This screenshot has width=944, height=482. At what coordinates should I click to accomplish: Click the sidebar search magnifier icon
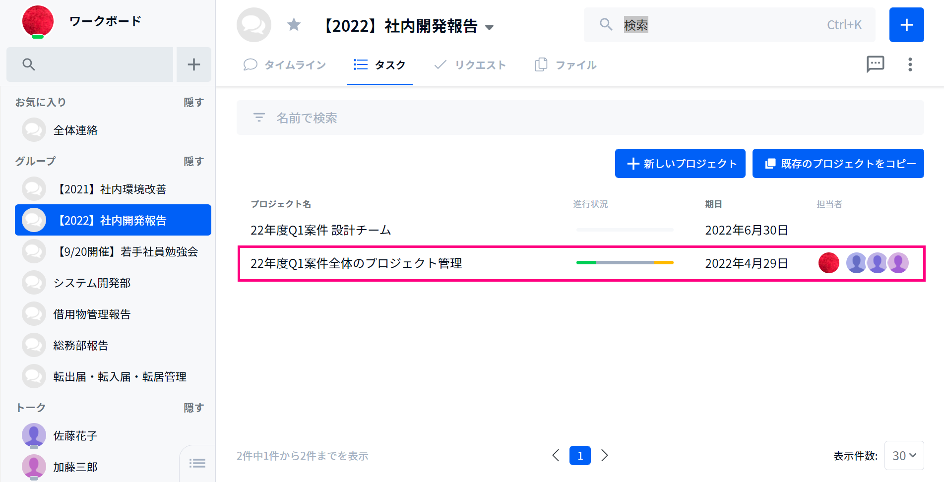tap(29, 64)
